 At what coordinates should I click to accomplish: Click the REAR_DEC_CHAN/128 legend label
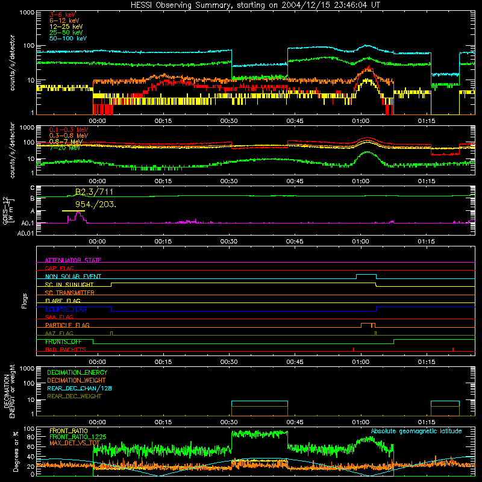[x=80, y=388]
